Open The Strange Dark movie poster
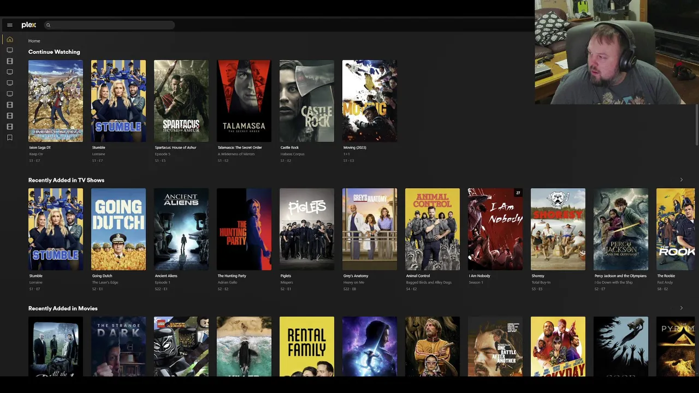Image resolution: width=699 pixels, height=393 pixels. click(119, 347)
